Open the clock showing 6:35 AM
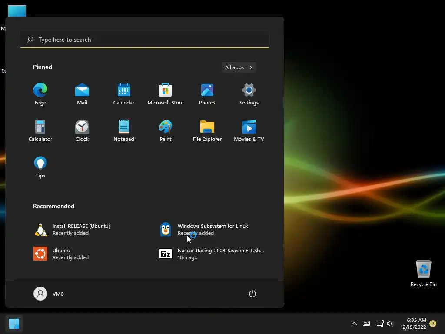The height and width of the screenshot is (334, 445). pyautogui.click(x=413, y=324)
